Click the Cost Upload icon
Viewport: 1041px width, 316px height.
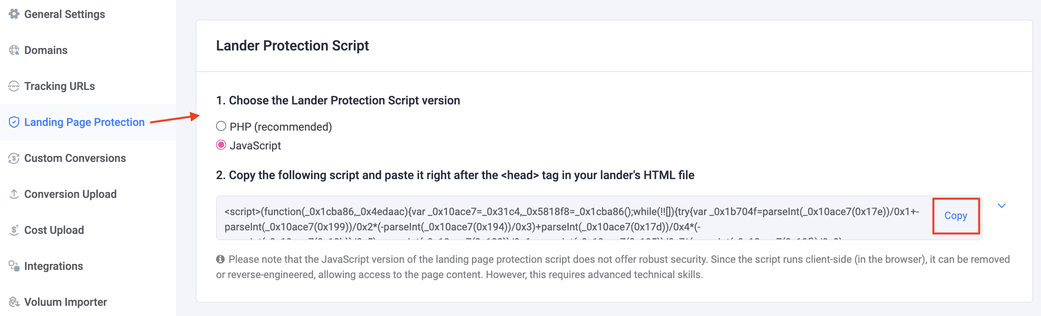pos(13,230)
